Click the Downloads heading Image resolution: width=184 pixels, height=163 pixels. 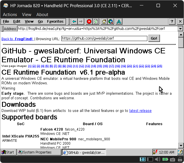[19, 104]
